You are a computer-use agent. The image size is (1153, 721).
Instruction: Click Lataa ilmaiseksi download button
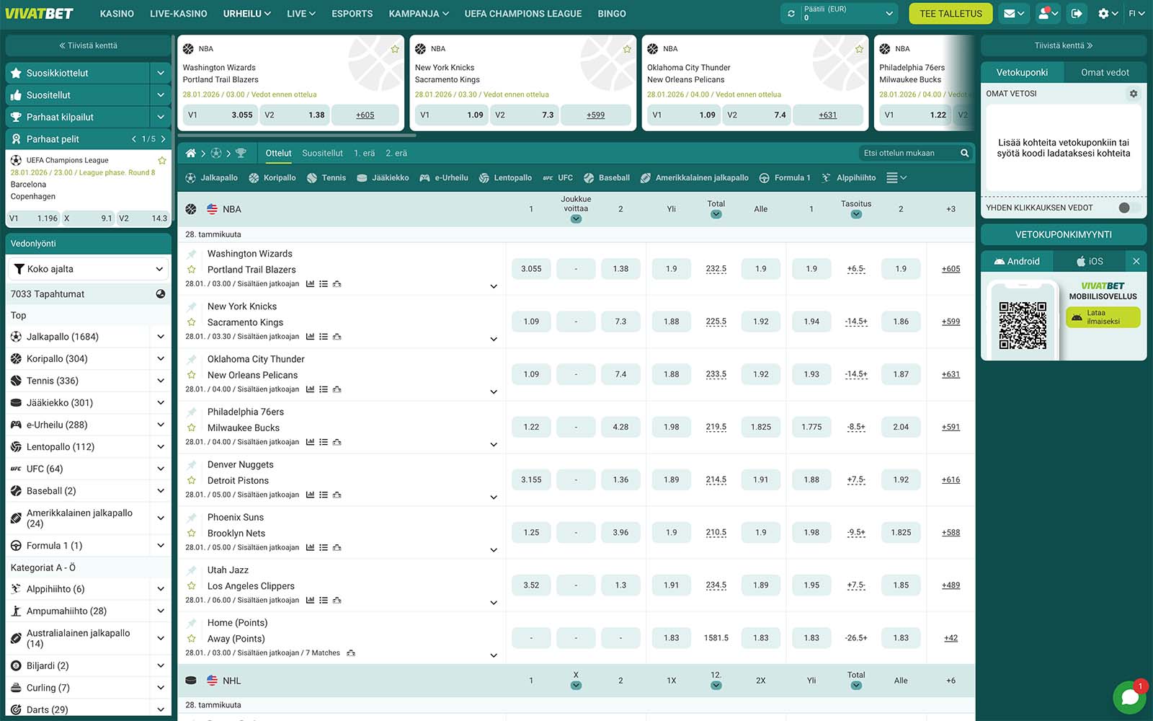(1103, 317)
